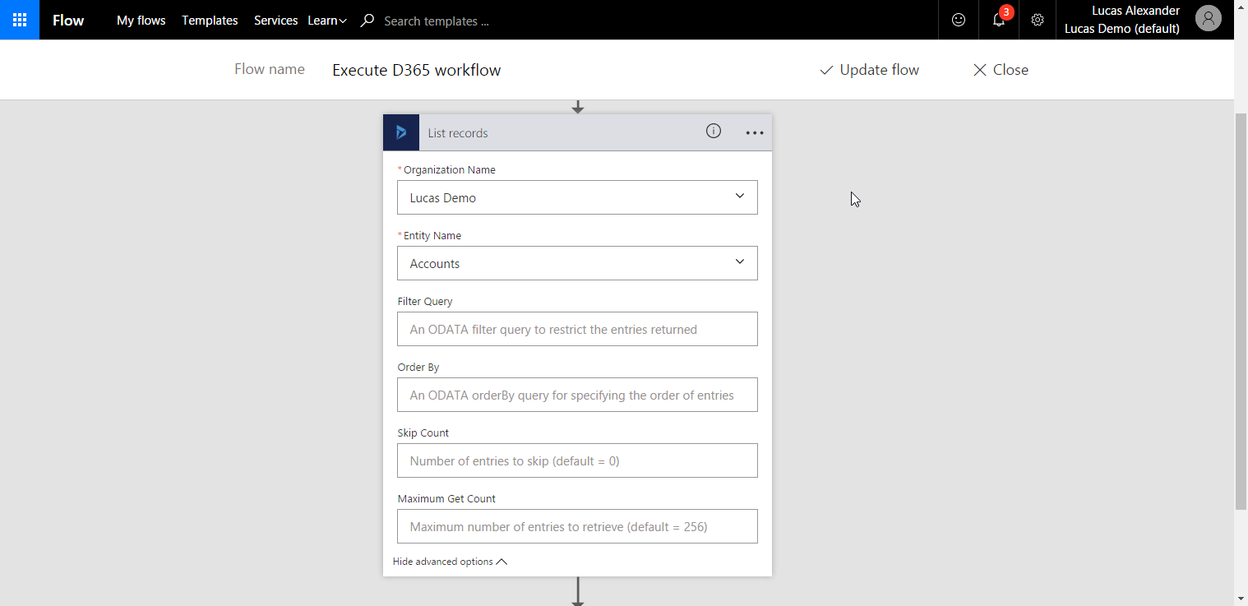Click into the Order By field
Image resolution: width=1248 pixels, height=606 pixels.
coord(577,395)
